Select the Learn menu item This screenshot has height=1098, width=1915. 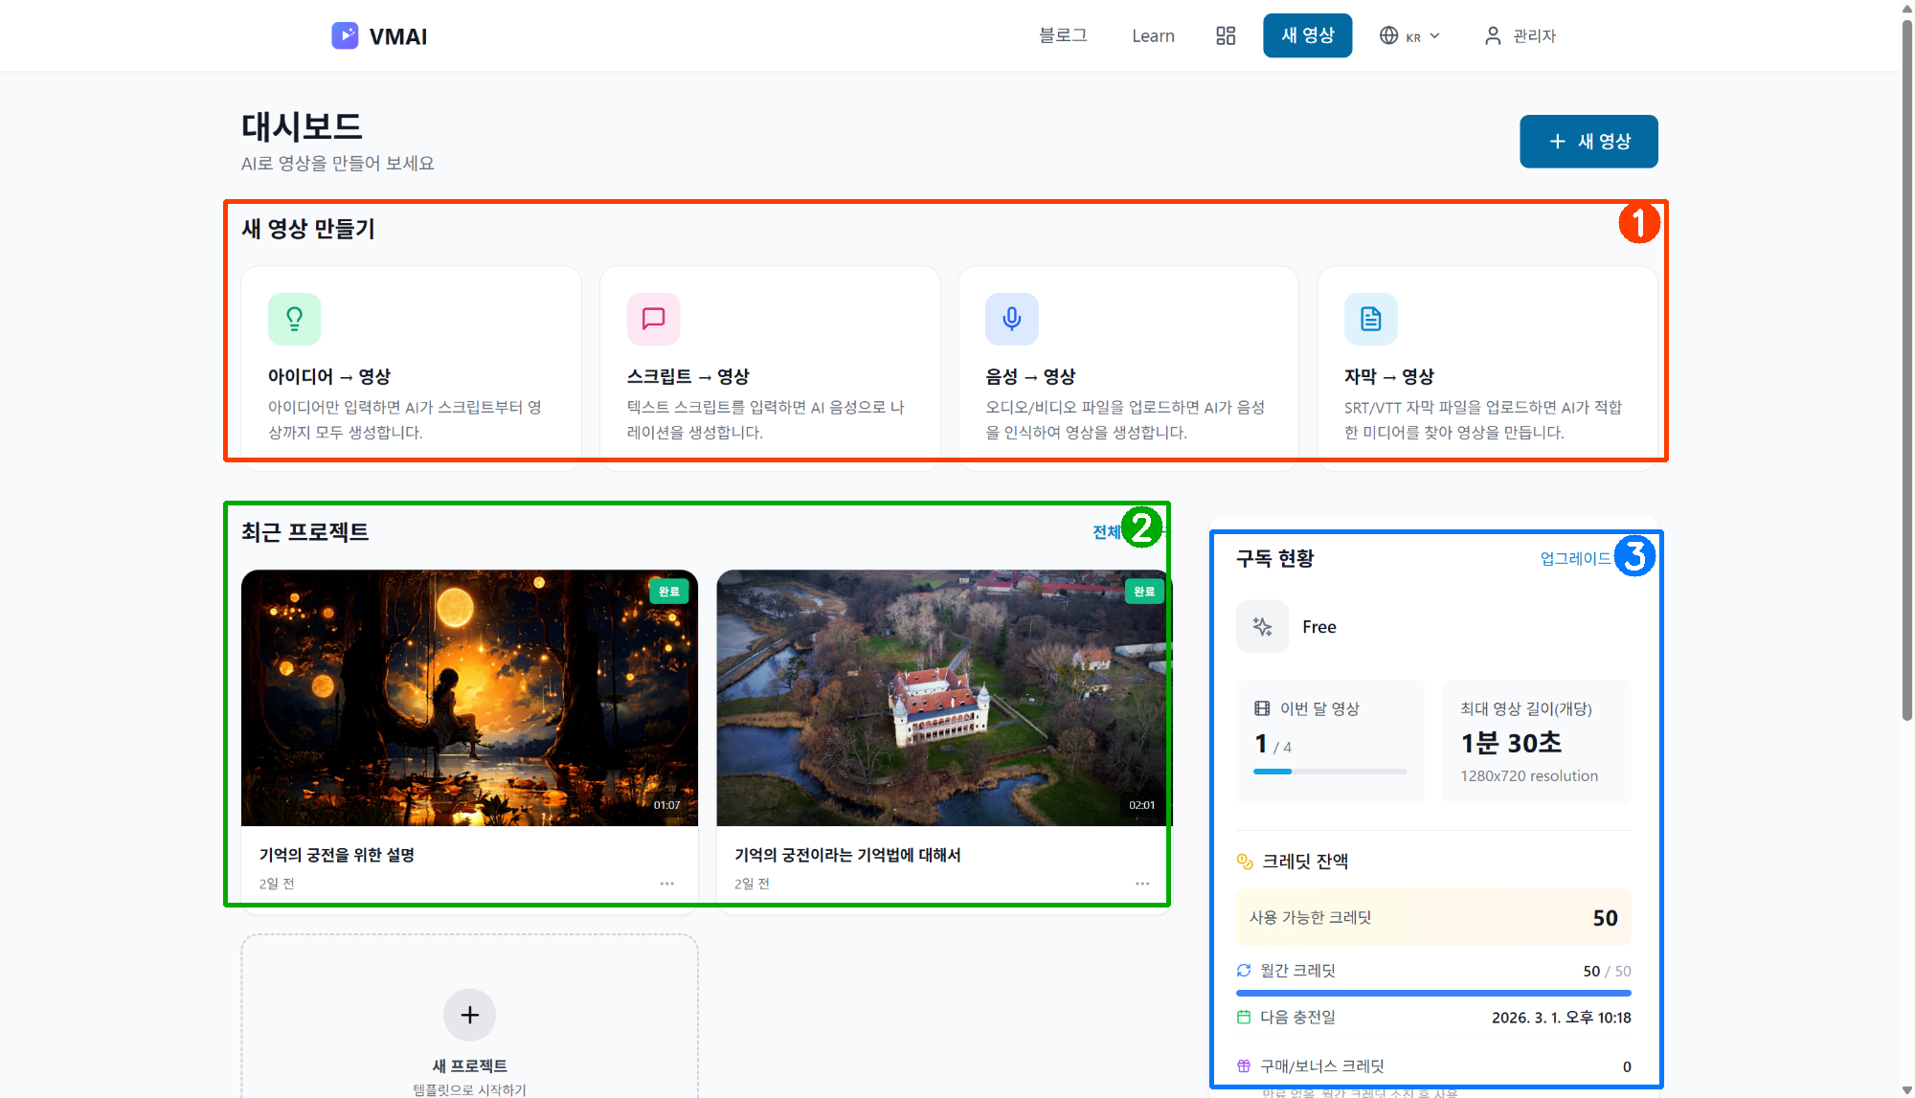[x=1153, y=35]
